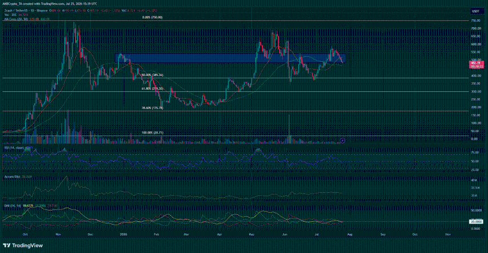
Task: Click the 37.5M label on the Accum/Dist axis
Action: pos(476,188)
